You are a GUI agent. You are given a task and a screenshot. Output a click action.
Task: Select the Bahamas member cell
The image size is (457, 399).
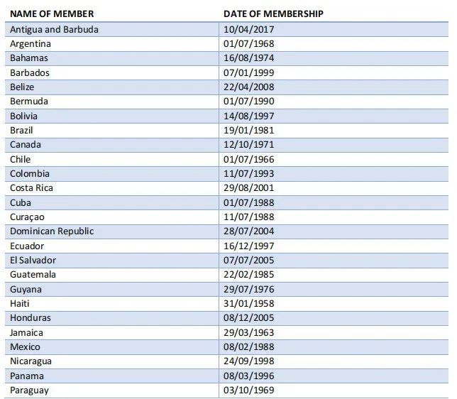click(29, 58)
